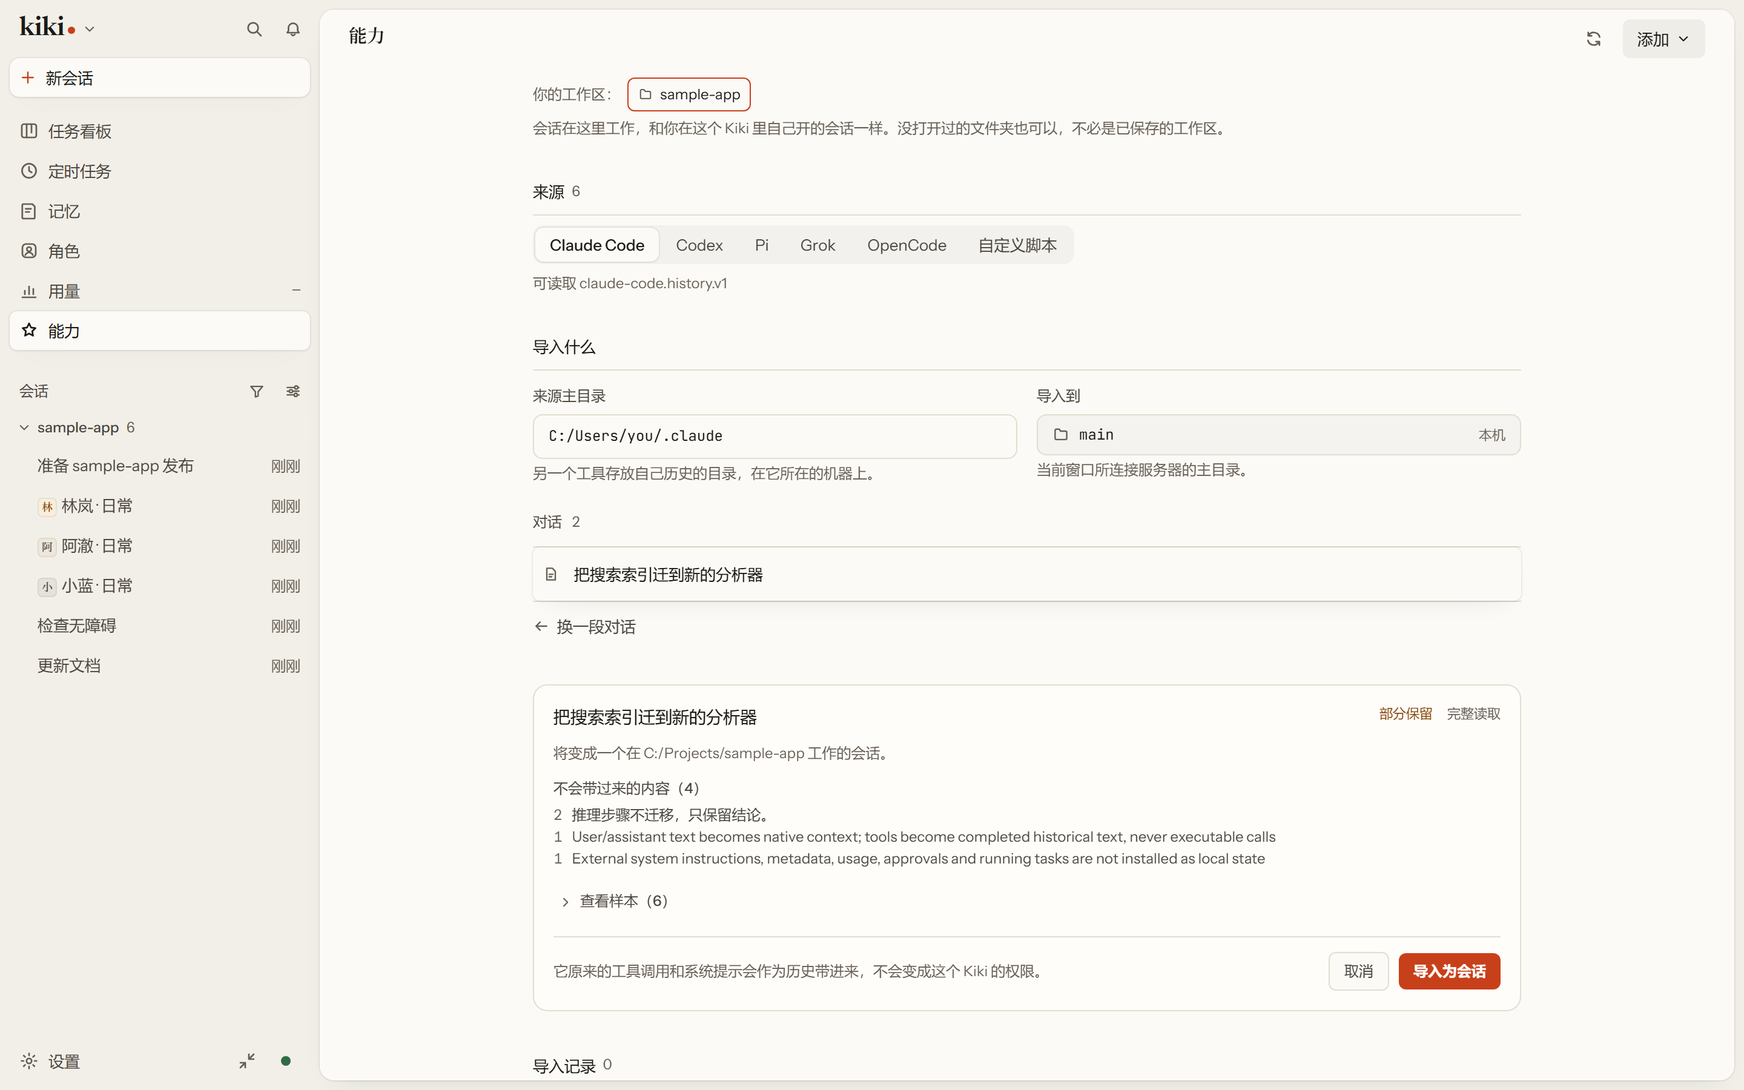Select the OpenCode source tab
This screenshot has height=1090, width=1744.
click(x=907, y=245)
